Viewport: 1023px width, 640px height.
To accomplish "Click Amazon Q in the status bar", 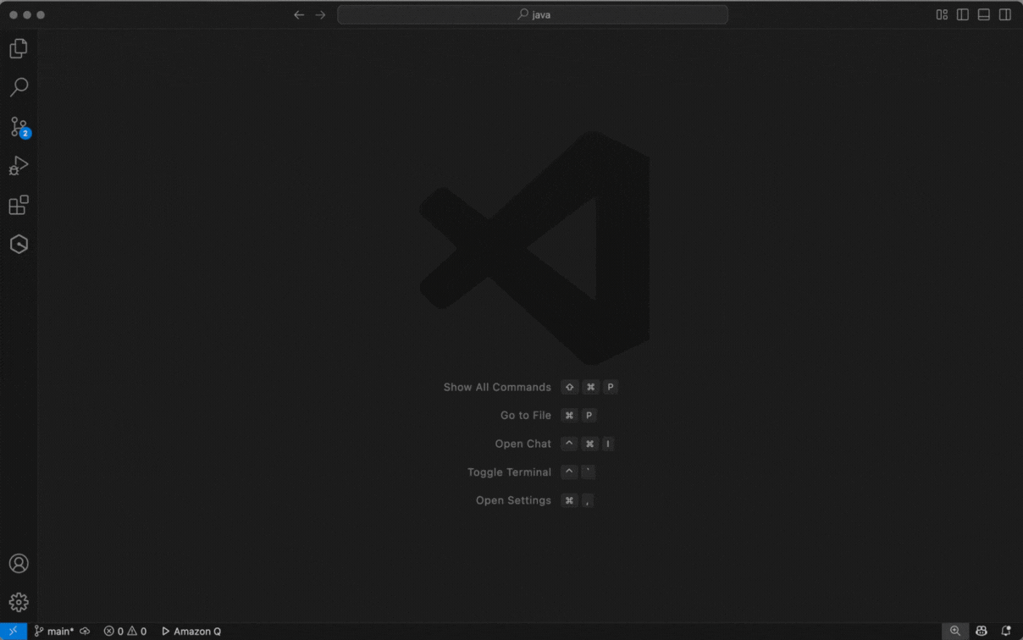I will [191, 631].
